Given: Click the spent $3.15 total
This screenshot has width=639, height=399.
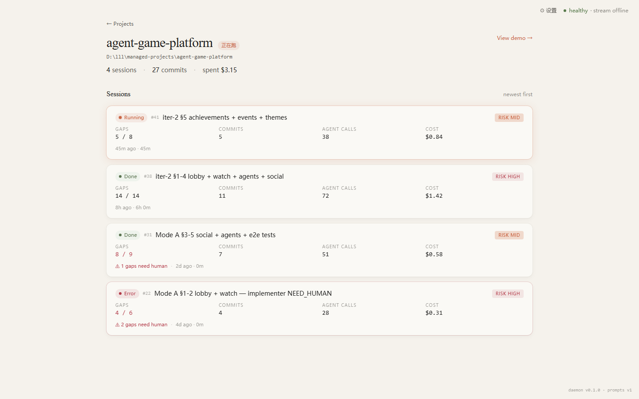Looking at the screenshot, I should coord(220,70).
